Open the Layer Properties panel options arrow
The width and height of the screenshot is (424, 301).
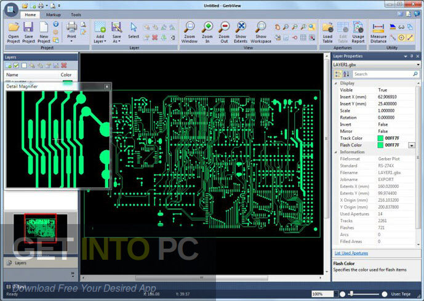coord(406,56)
